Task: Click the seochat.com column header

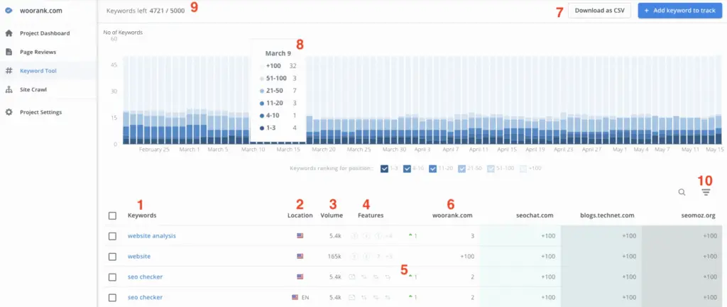Action: pos(535,216)
